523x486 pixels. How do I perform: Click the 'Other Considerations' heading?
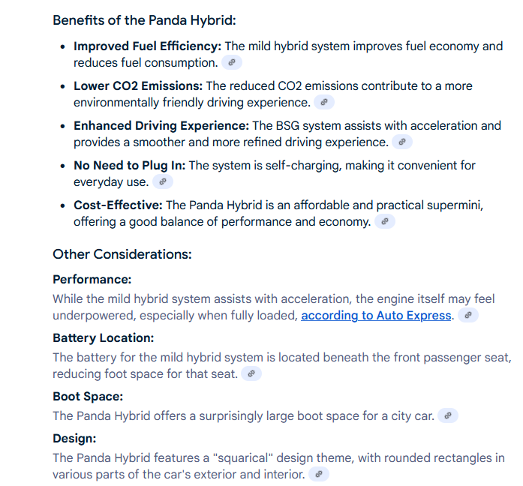tap(122, 254)
